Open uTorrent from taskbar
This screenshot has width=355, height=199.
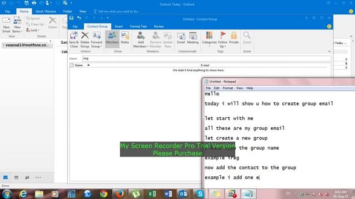136,194
